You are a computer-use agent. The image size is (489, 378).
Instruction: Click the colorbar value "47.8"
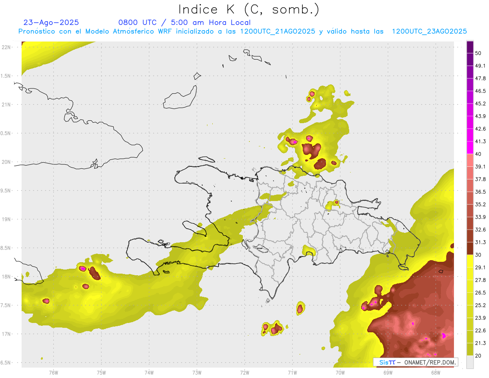[480, 78]
